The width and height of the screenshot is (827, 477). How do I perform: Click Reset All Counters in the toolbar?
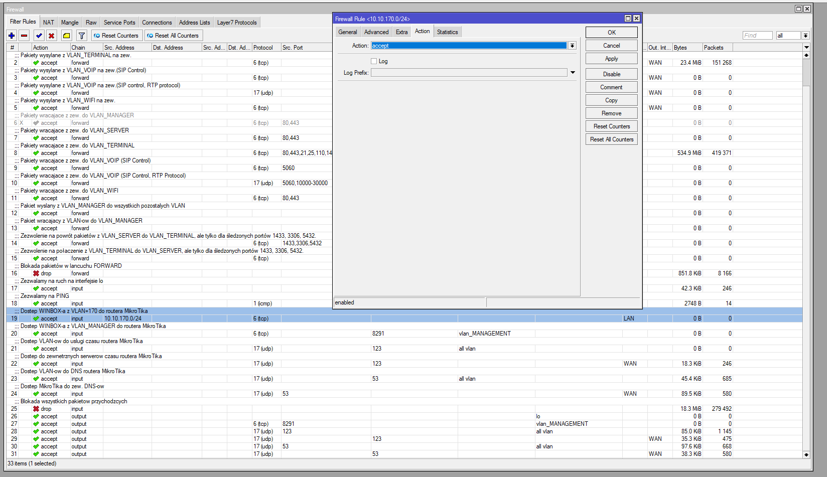coord(173,36)
